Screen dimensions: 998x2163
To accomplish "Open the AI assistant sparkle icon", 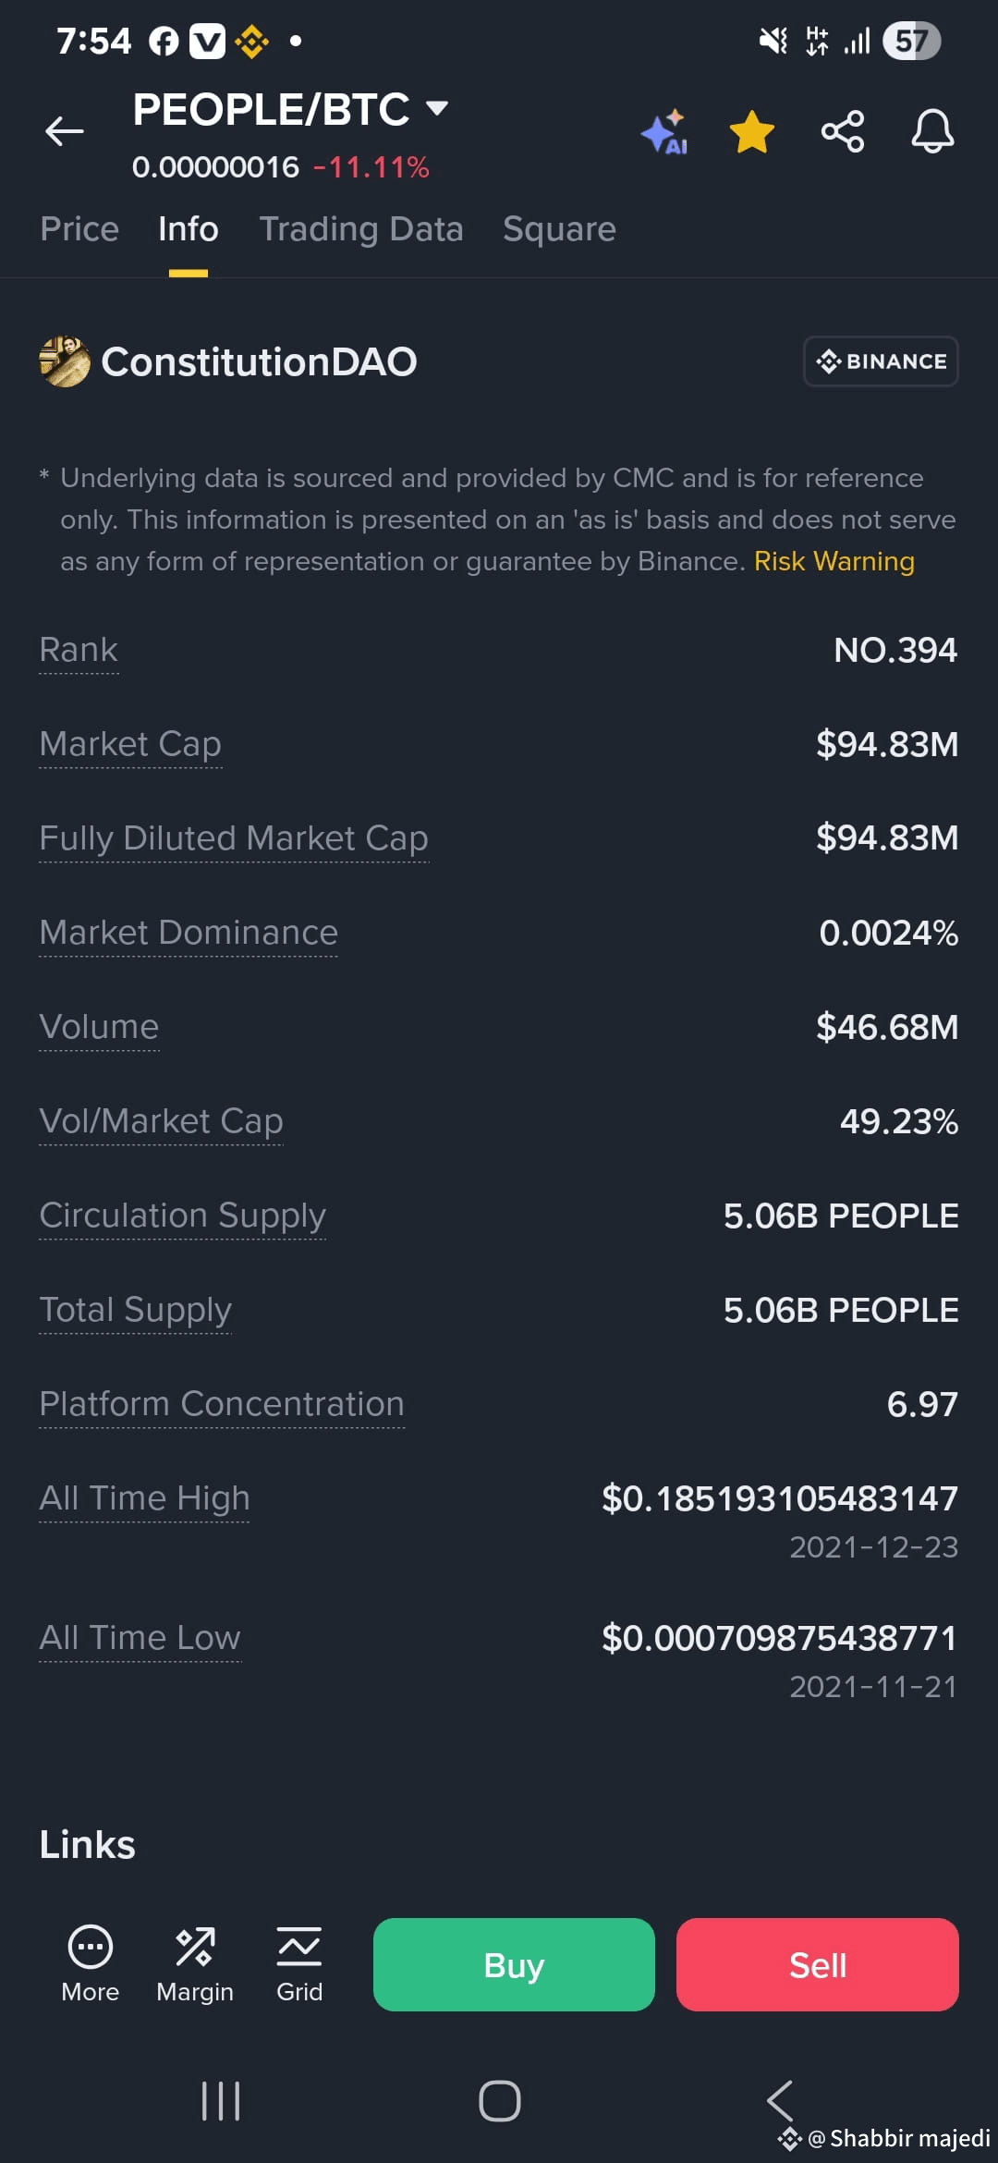I will 664,132.
